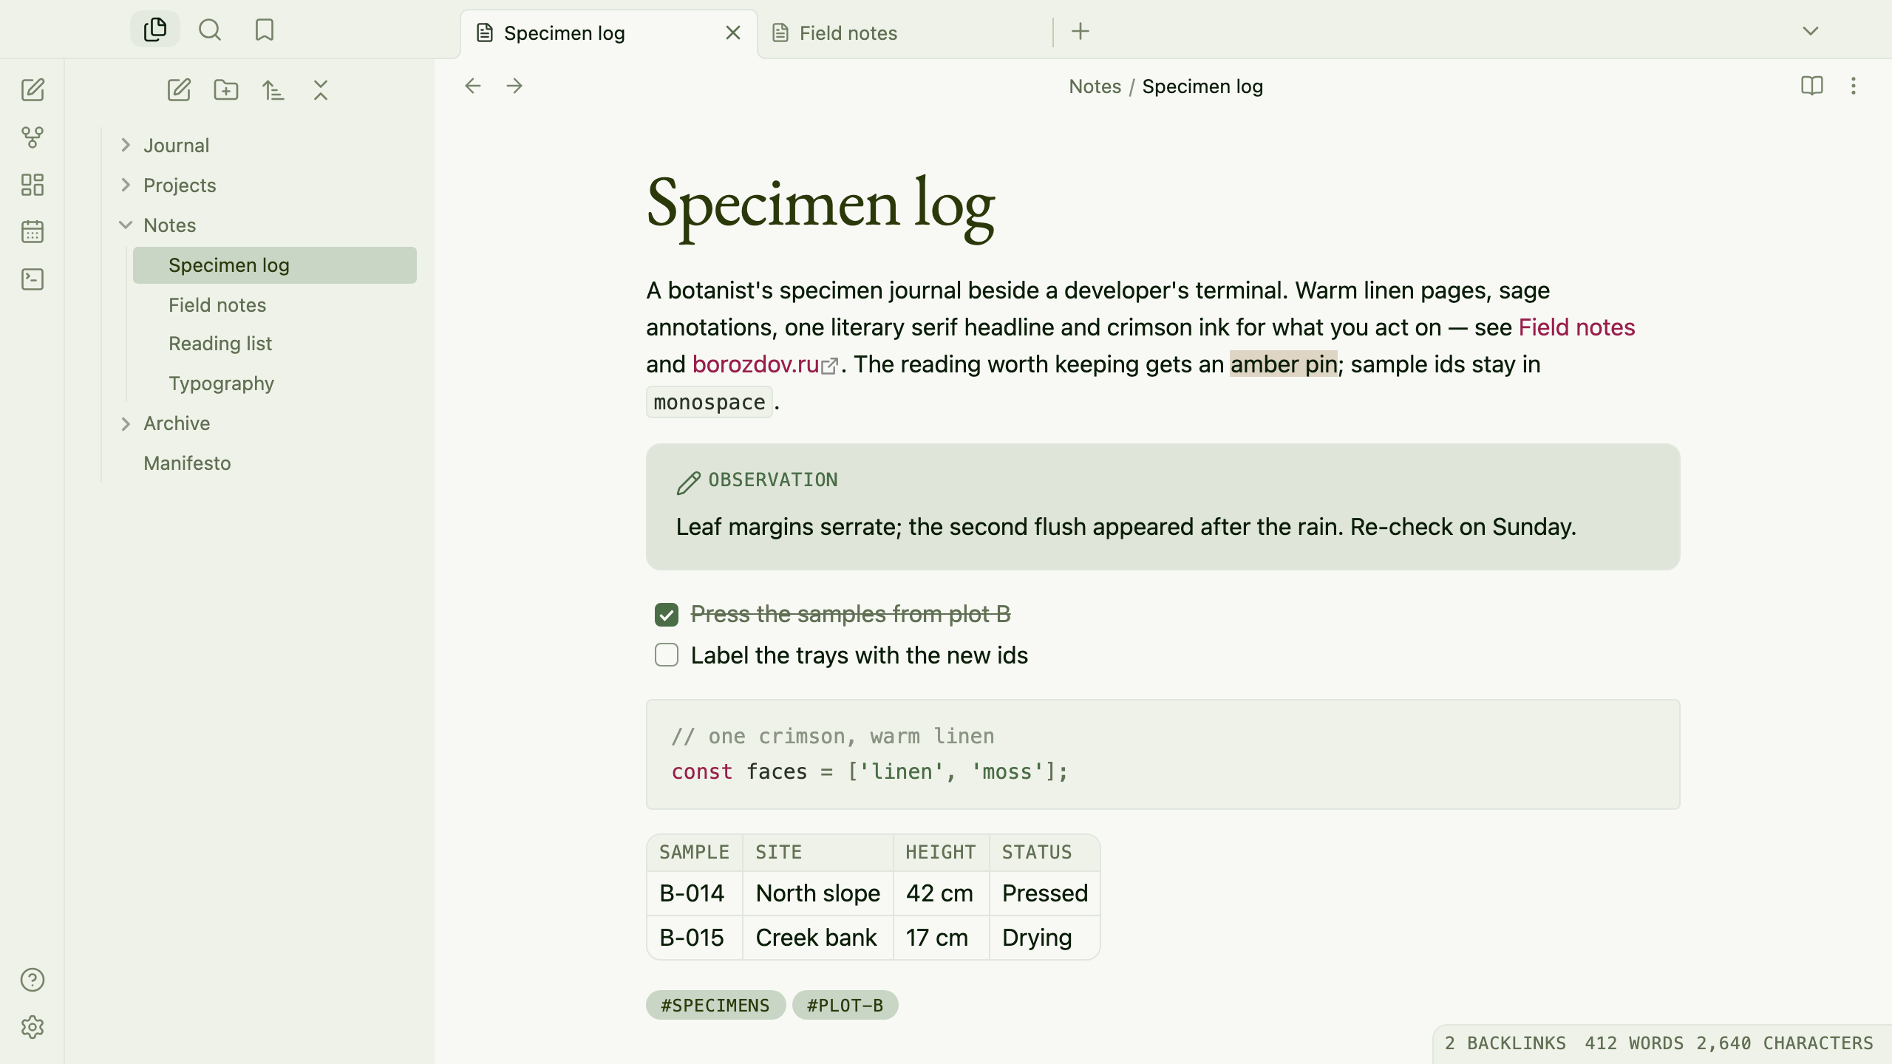Open backlinks from the status bar
The image size is (1892, 1064).
coord(1505,1043)
